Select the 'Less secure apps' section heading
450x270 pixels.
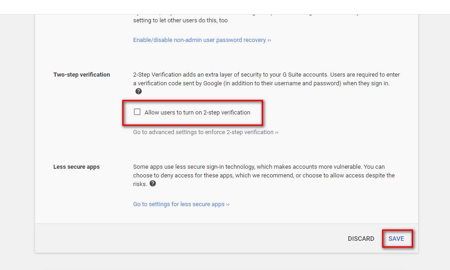77,167
